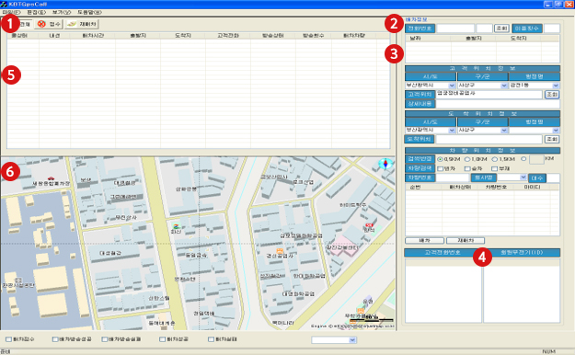Viewport: 575px width, 355px height.
Task: Click the 차량번호 vehicle number input field
Action: (x=453, y=177)
